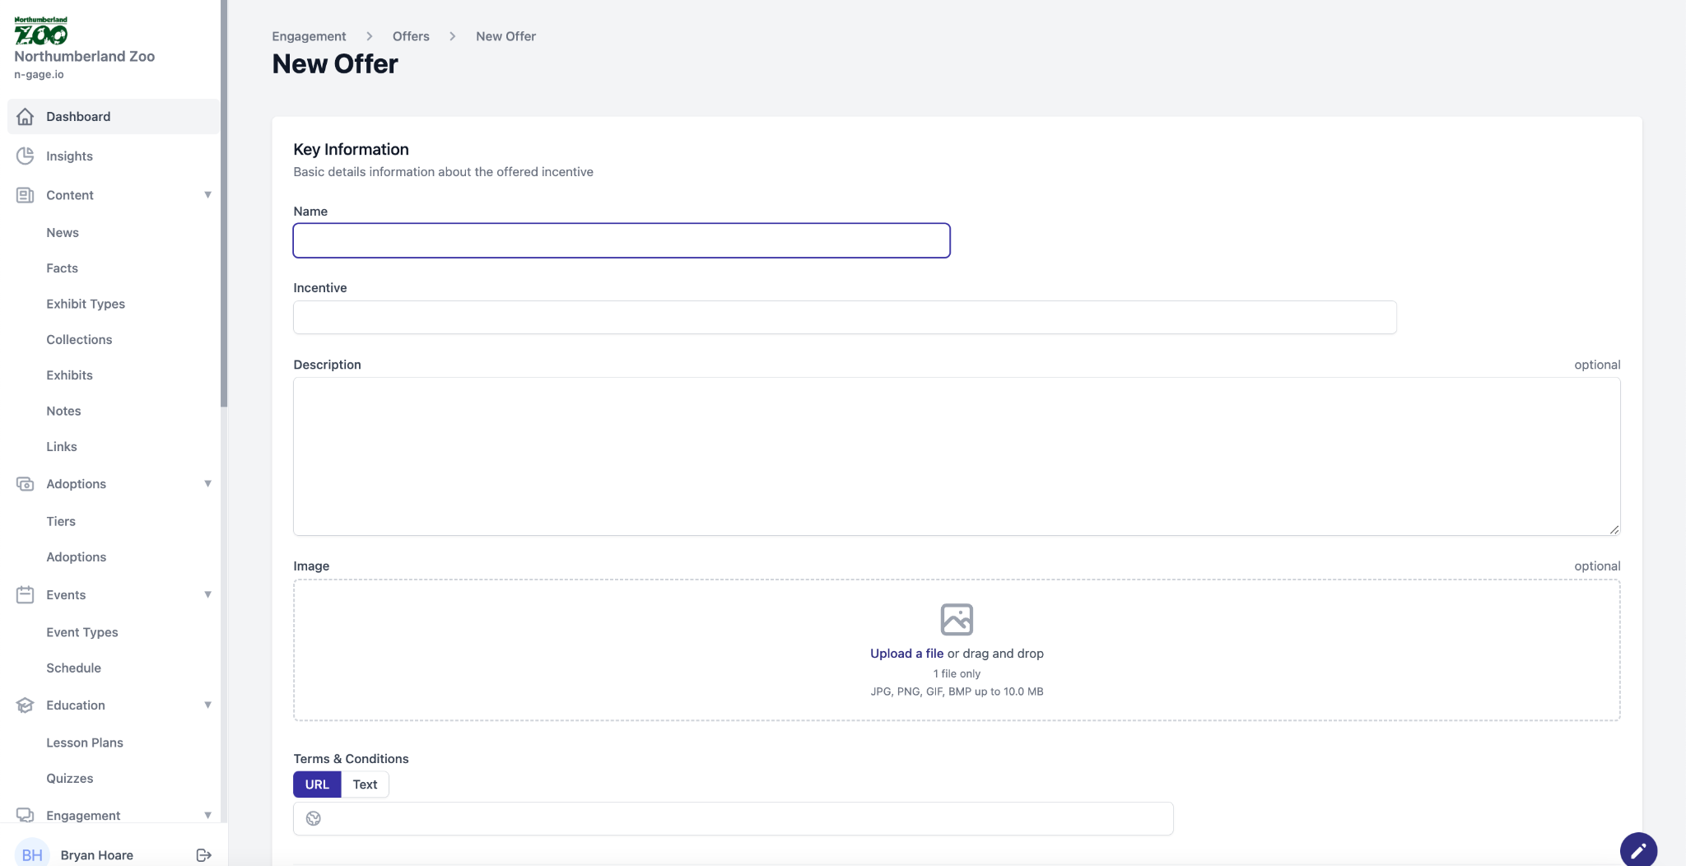Click the log out icon beside Bryan Hoare

204,855
